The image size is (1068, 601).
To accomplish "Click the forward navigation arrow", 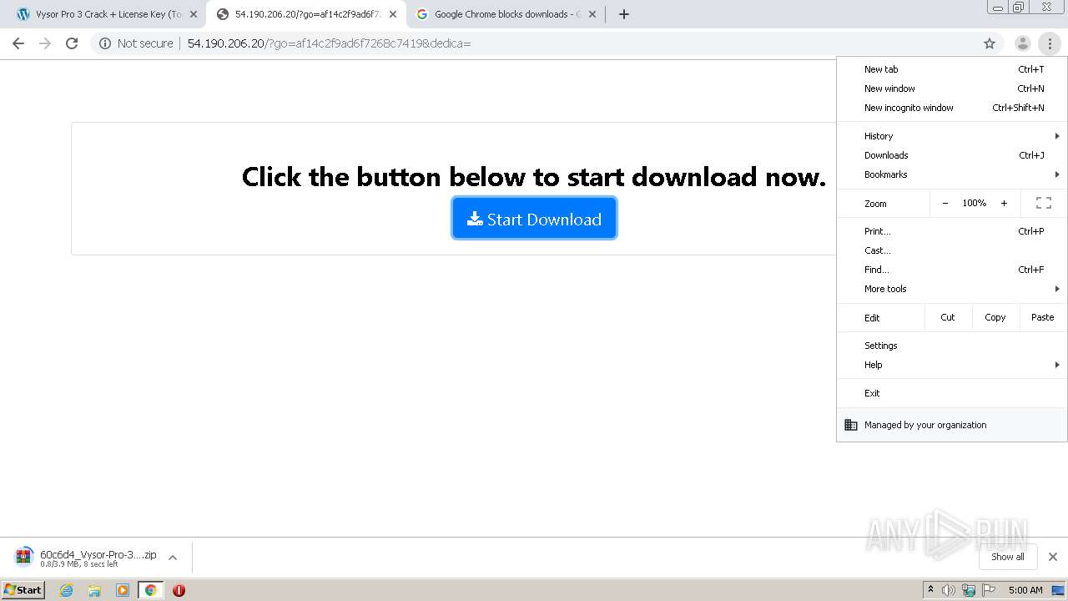I will coord(45,43).
